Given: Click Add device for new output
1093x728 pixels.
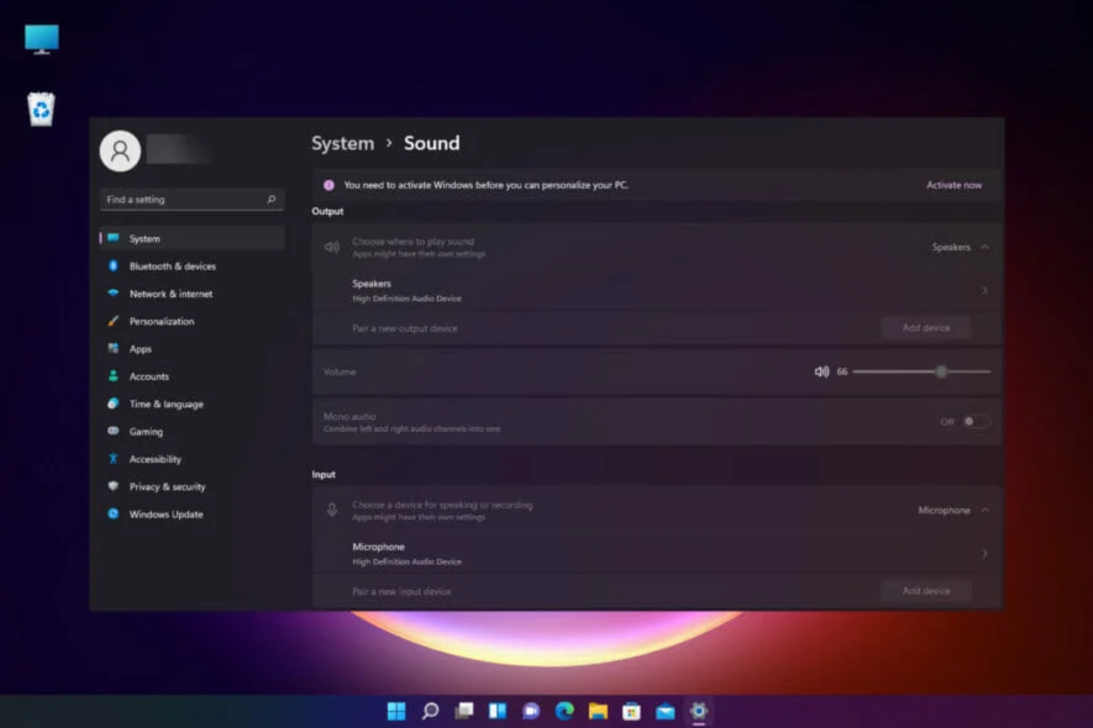Looking at the screenshot, I should point(926,328).
